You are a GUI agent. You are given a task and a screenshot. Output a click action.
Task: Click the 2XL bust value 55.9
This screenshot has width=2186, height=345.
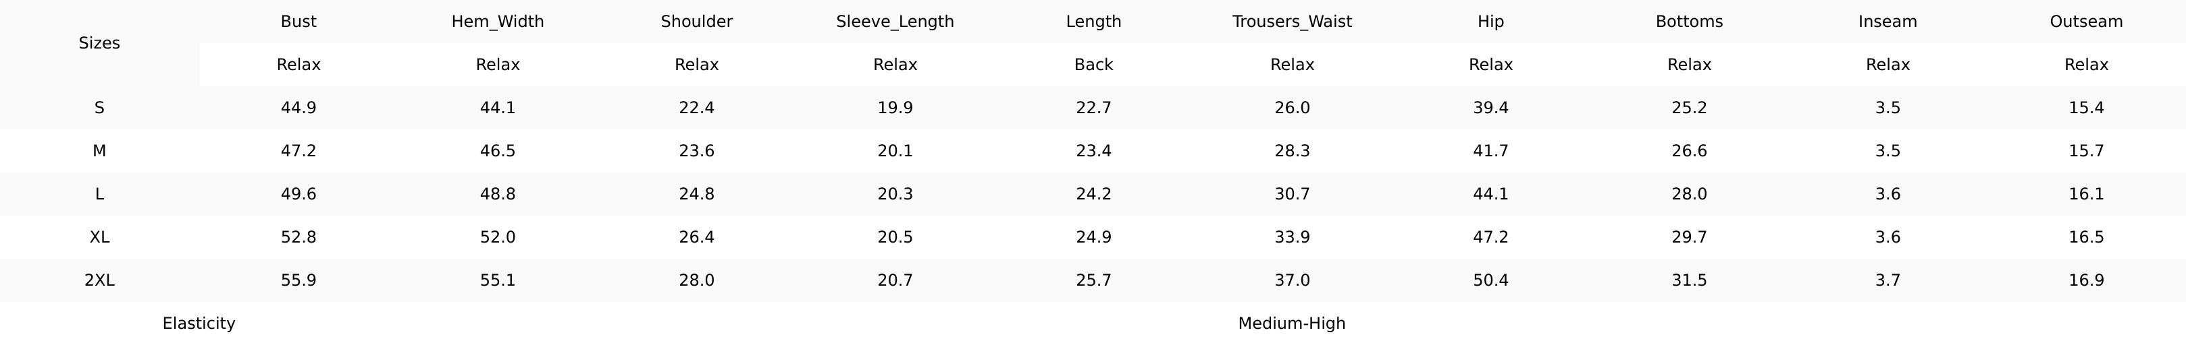click(x=298, y=280)
